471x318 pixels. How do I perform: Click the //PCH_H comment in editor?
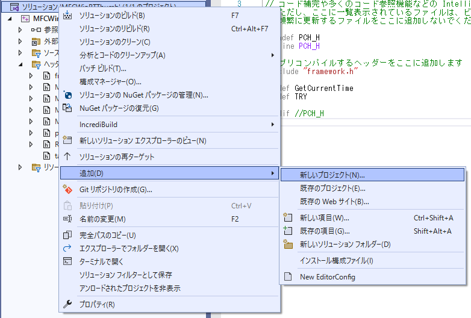point(310,113)
